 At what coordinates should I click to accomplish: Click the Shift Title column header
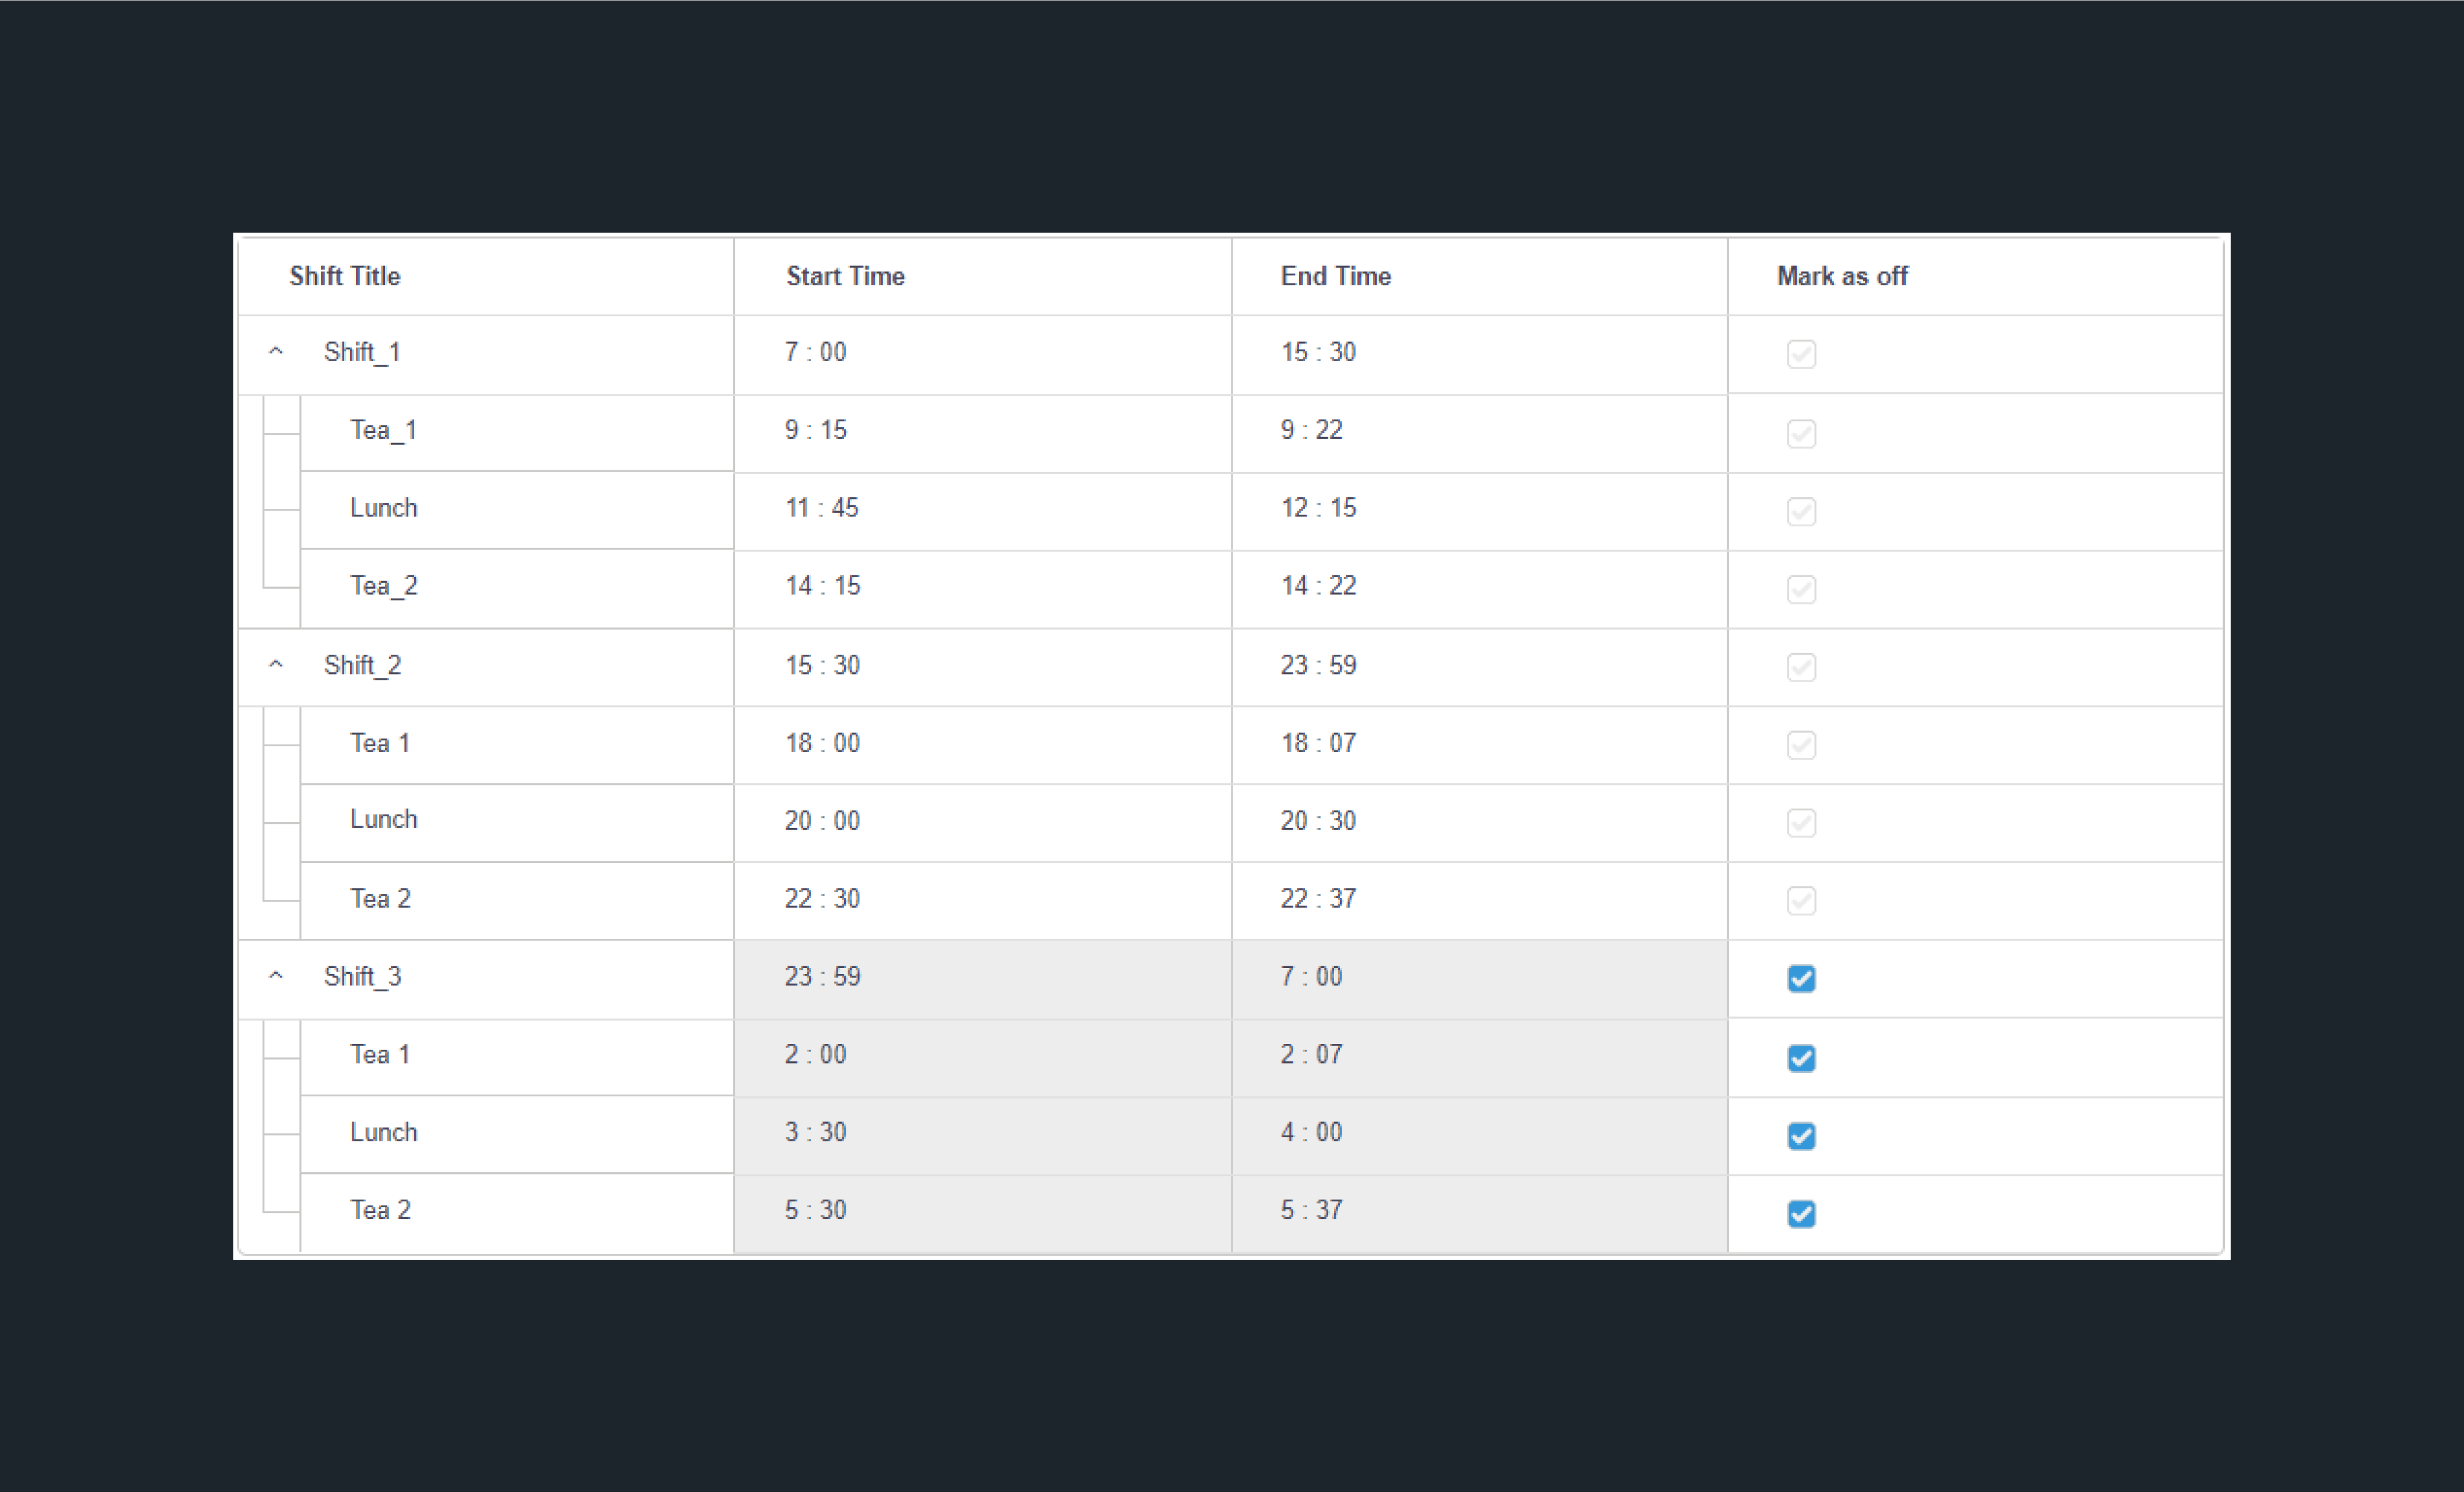pyautogui.click(x=486, y=276)
